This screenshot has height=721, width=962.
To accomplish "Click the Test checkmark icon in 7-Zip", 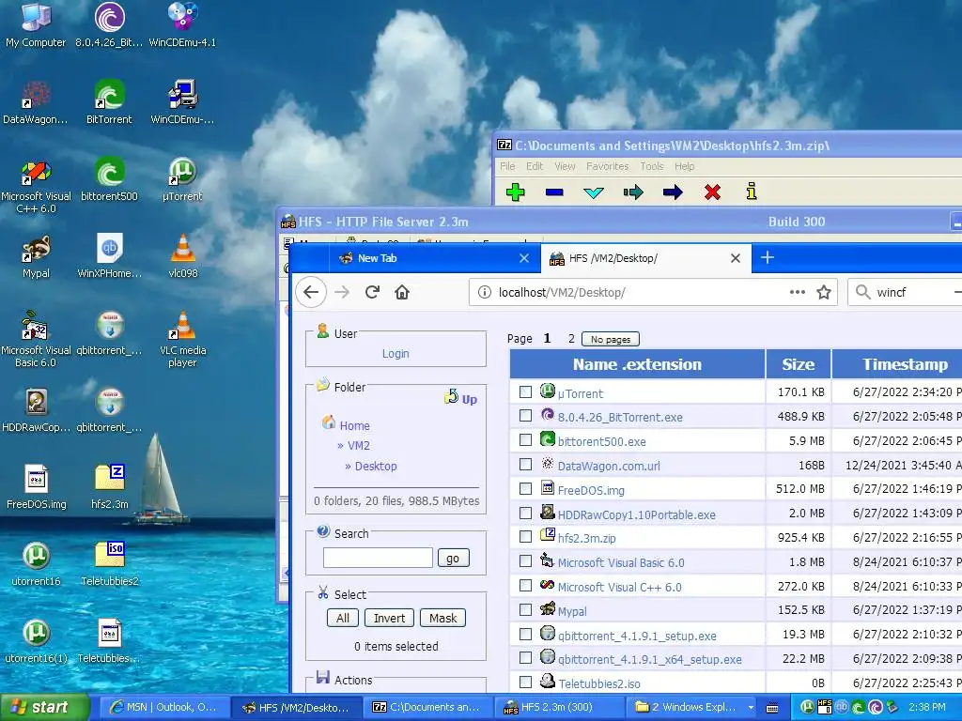I will click(594, 192).
